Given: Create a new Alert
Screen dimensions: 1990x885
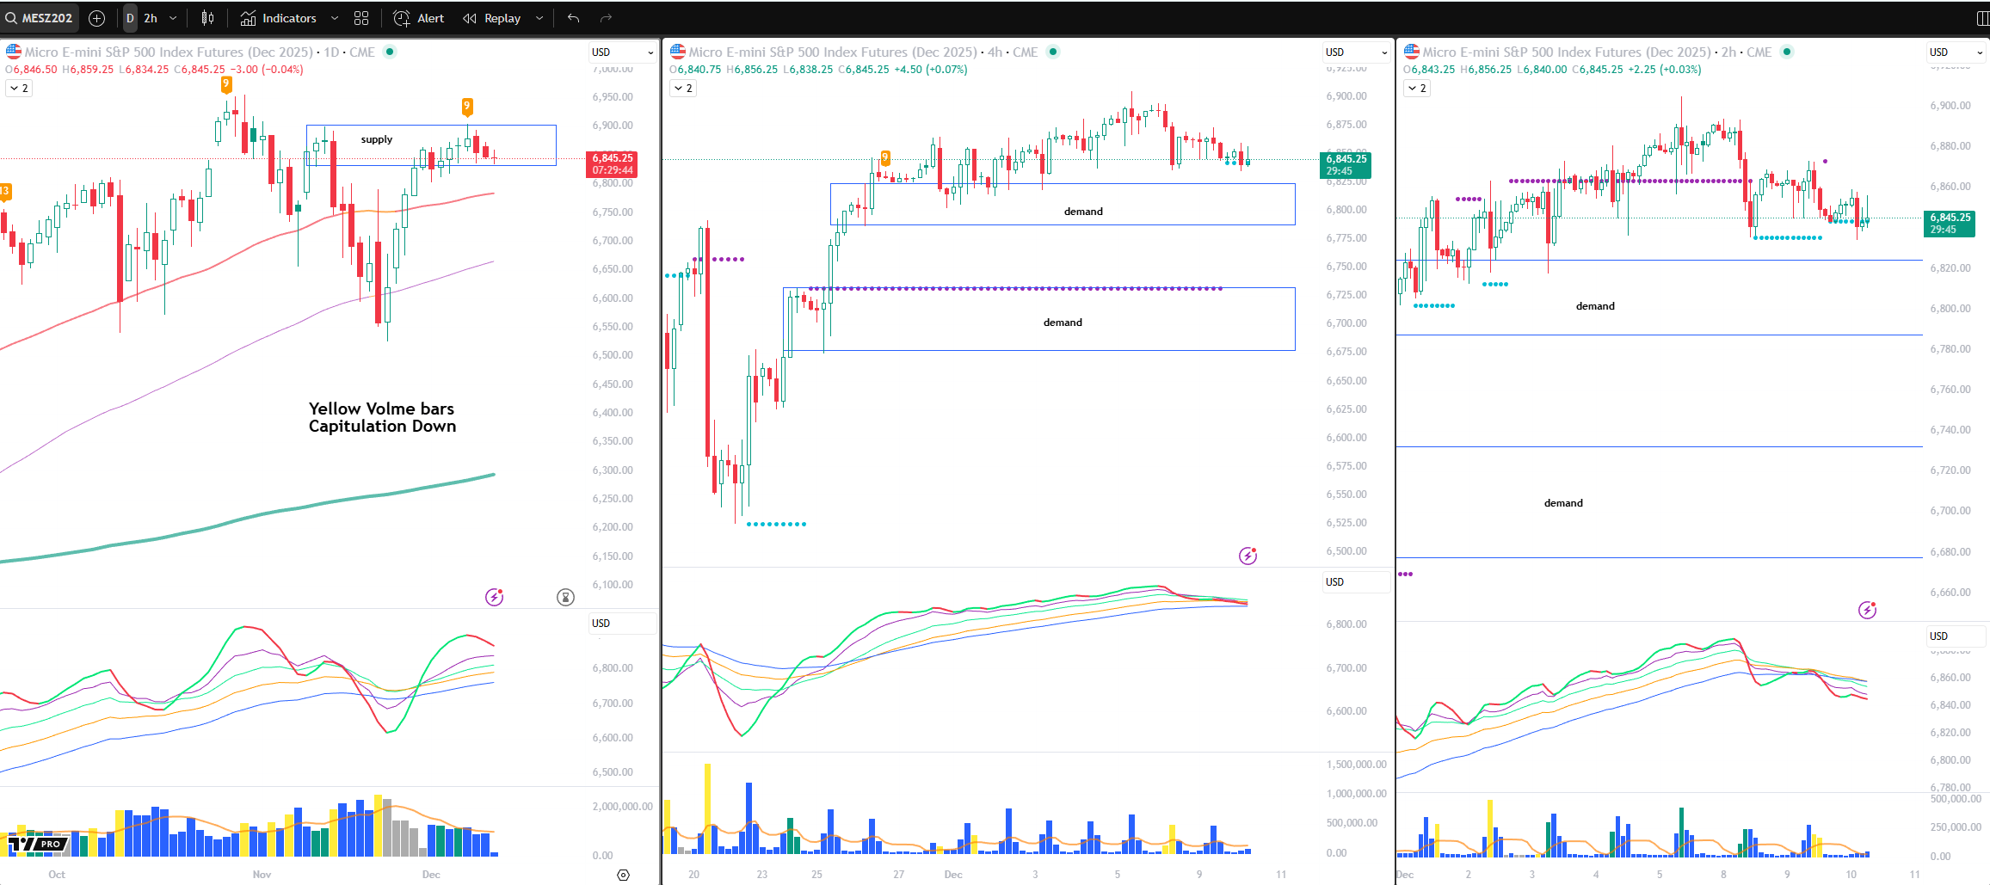Looking at the screenshot, I should 419,18.
